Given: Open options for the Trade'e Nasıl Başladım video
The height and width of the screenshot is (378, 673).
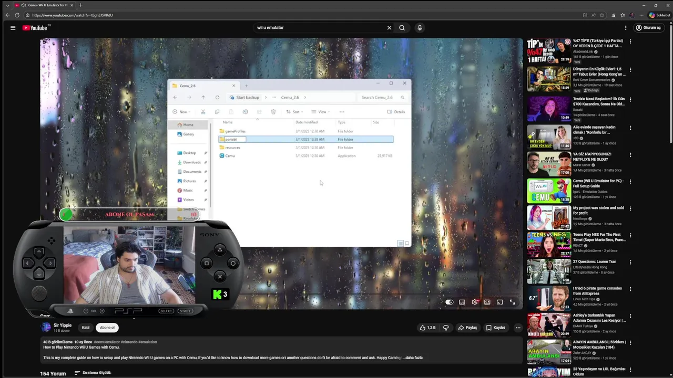Looking at the screenshot, I should (x=630, y=99).
